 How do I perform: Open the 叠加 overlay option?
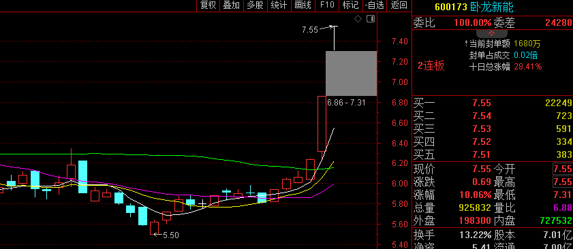(x=232, y=5)
